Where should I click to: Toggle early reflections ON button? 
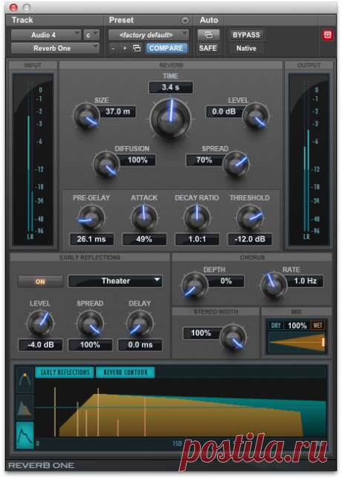(x=41, y=282)
